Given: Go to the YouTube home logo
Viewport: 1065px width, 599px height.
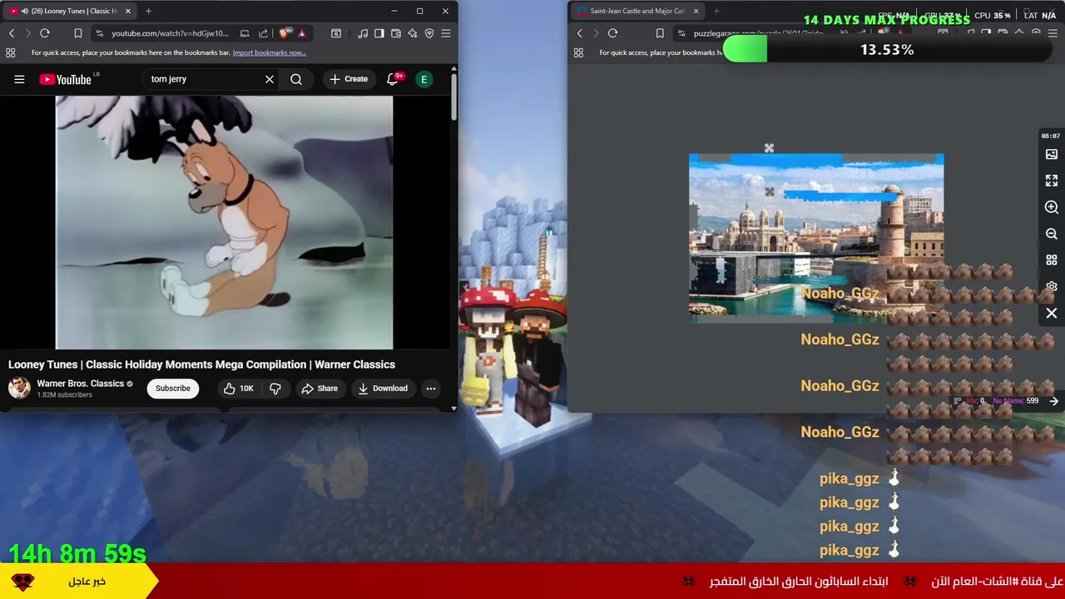Looking at the screenshot, I should point(65,79).
